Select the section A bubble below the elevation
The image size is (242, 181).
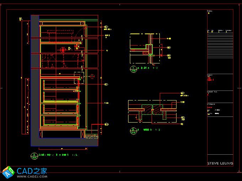[34, 155]
